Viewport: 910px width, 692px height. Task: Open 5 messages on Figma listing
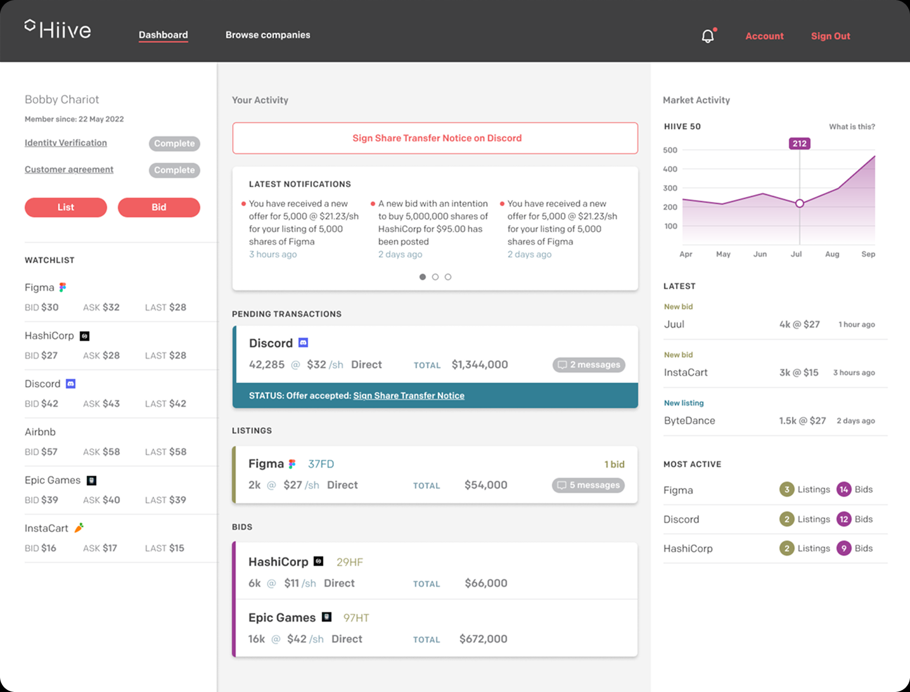(588, 485)
